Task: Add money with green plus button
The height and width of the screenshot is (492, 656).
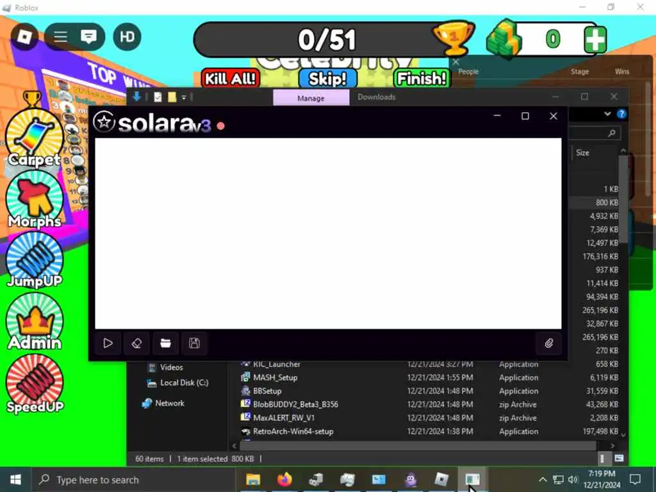Action: tap(595, 40)
